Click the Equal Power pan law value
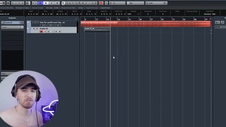The image size is (226, 127). [105, 8]
